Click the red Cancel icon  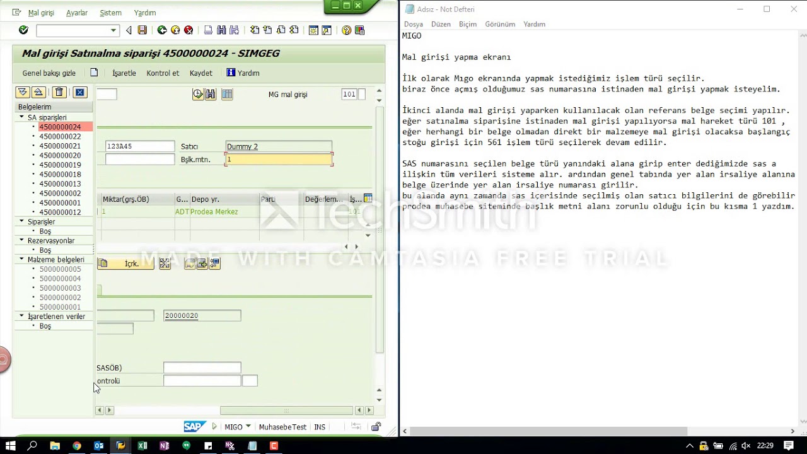point(188,30)
